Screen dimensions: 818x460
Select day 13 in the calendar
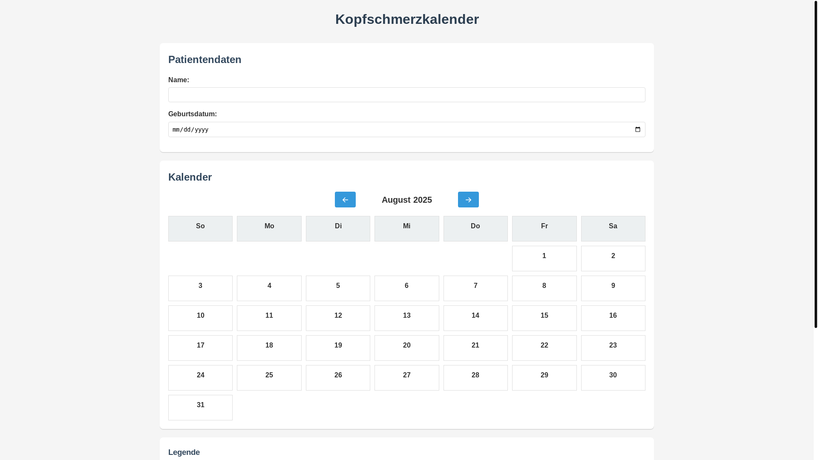tap(407, 318)
